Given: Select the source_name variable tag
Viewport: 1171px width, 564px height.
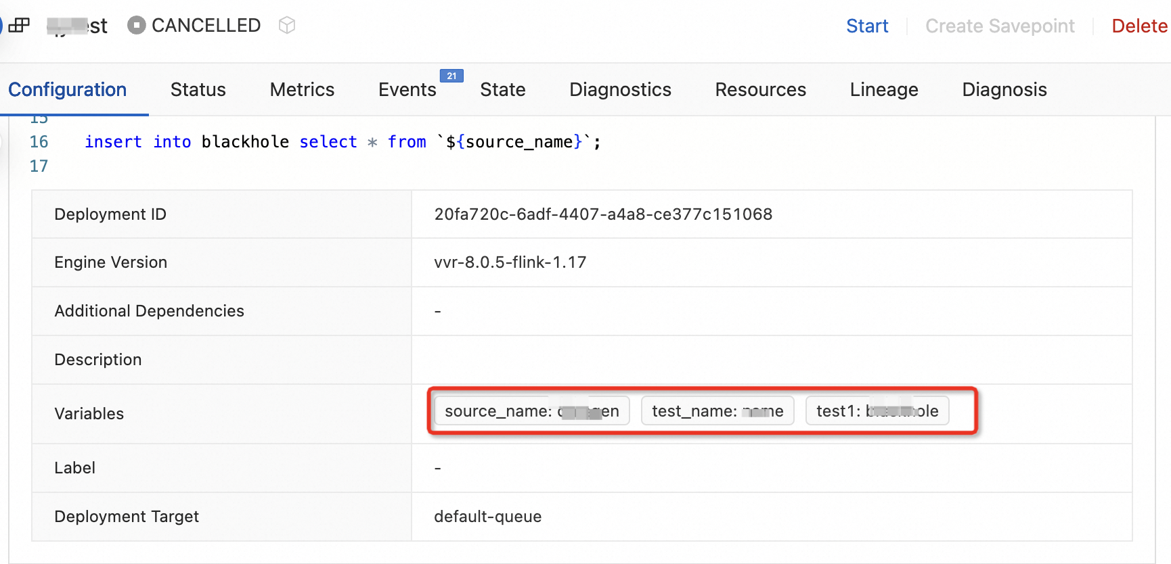Looking at the screenshot, I should 532,411.
